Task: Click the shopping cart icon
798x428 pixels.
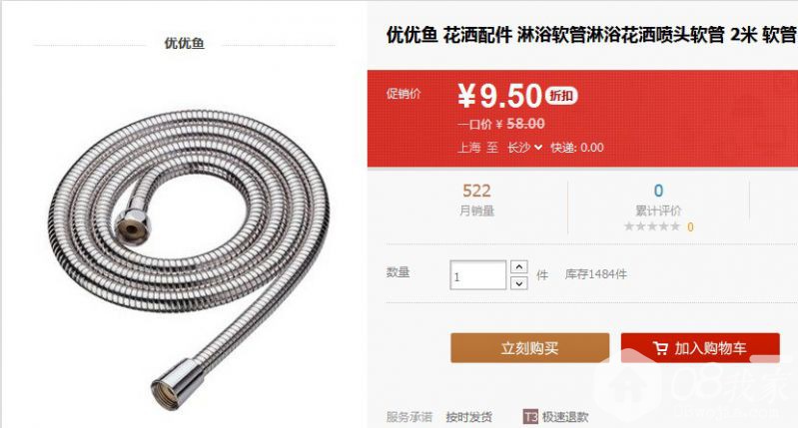Action: tap(660, 348)
